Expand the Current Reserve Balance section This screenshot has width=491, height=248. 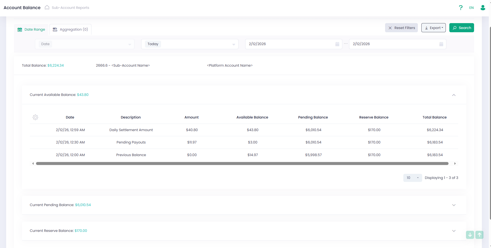(454, 231)
